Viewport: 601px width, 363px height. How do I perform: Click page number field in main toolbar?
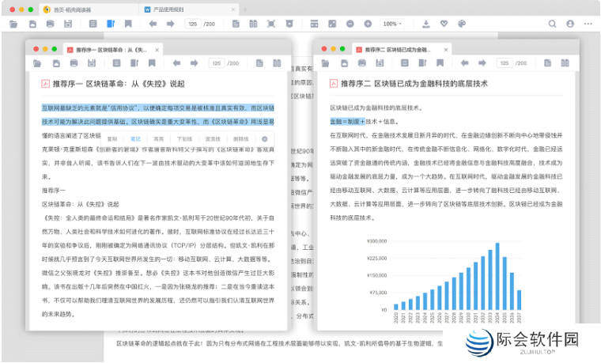pyautogui.click(x=193, y=24)
